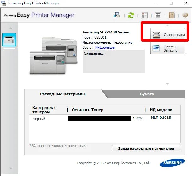Open the Сканирование scan button
192x176 pixels.
(168, 34)
